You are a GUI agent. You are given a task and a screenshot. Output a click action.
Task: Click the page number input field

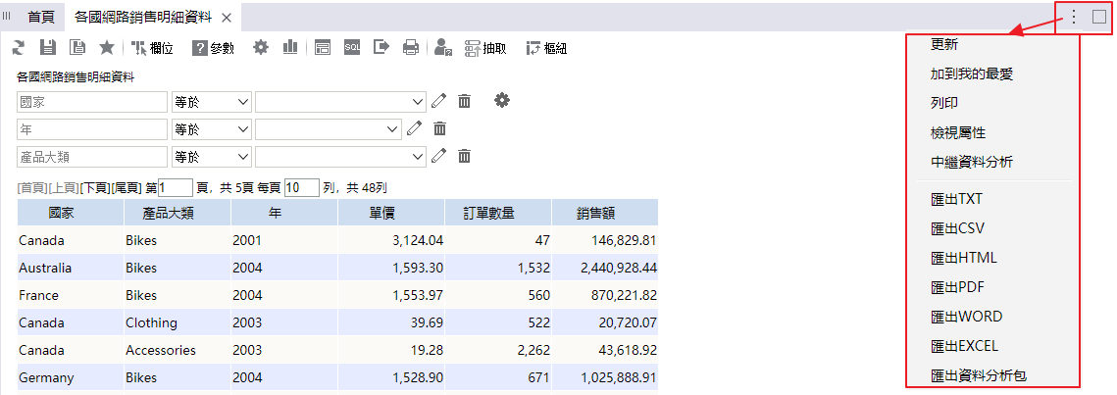175,187
